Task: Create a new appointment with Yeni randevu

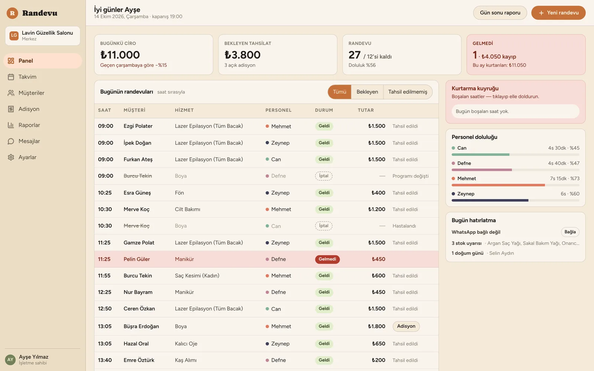Action: tap(558, 13)
